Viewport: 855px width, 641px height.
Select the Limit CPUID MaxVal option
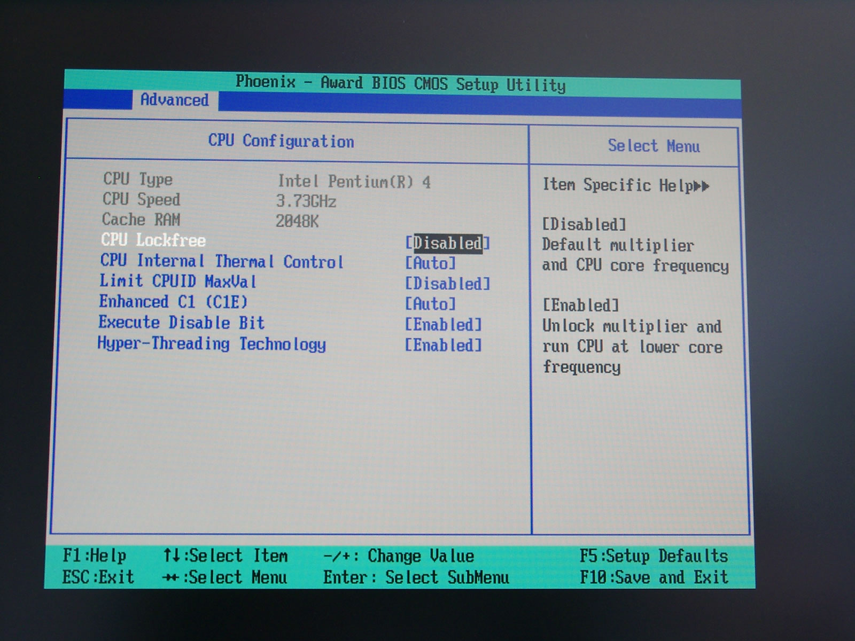[x=178, y=281]
